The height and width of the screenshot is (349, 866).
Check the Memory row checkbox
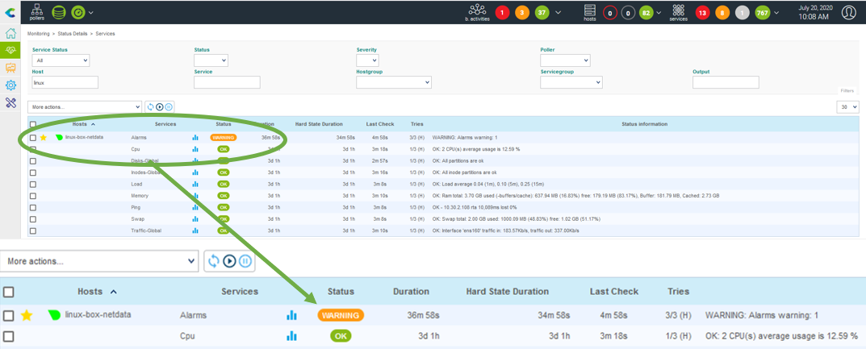point(33,196)
